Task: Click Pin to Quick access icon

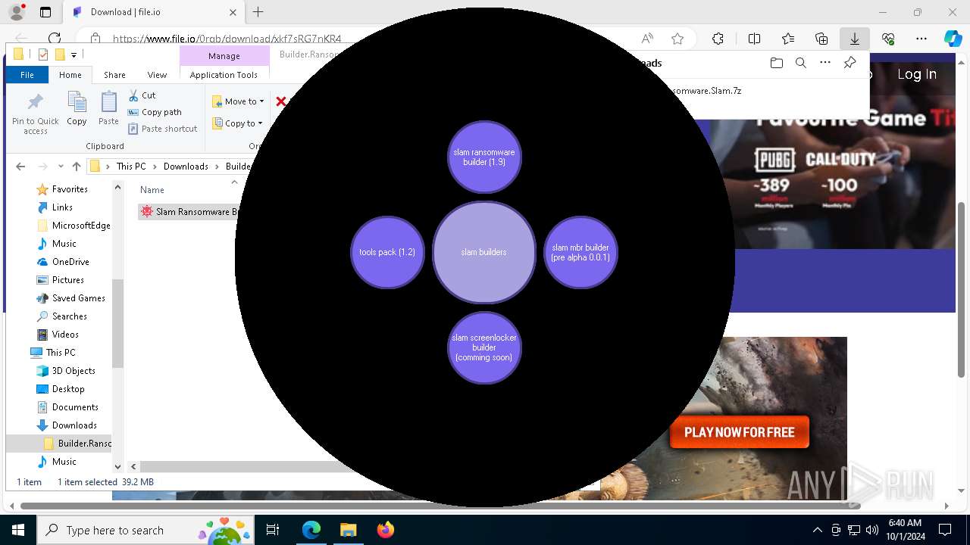Action: pyautogui.click(x=35, y=114)
